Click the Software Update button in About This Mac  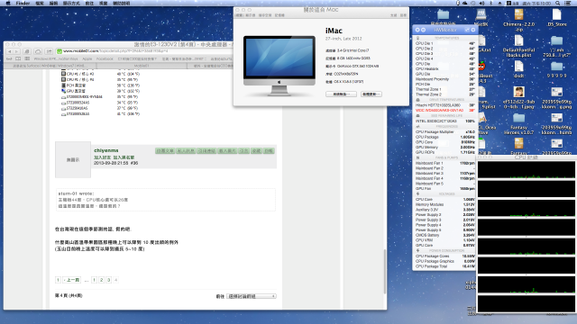coord(371,94)
